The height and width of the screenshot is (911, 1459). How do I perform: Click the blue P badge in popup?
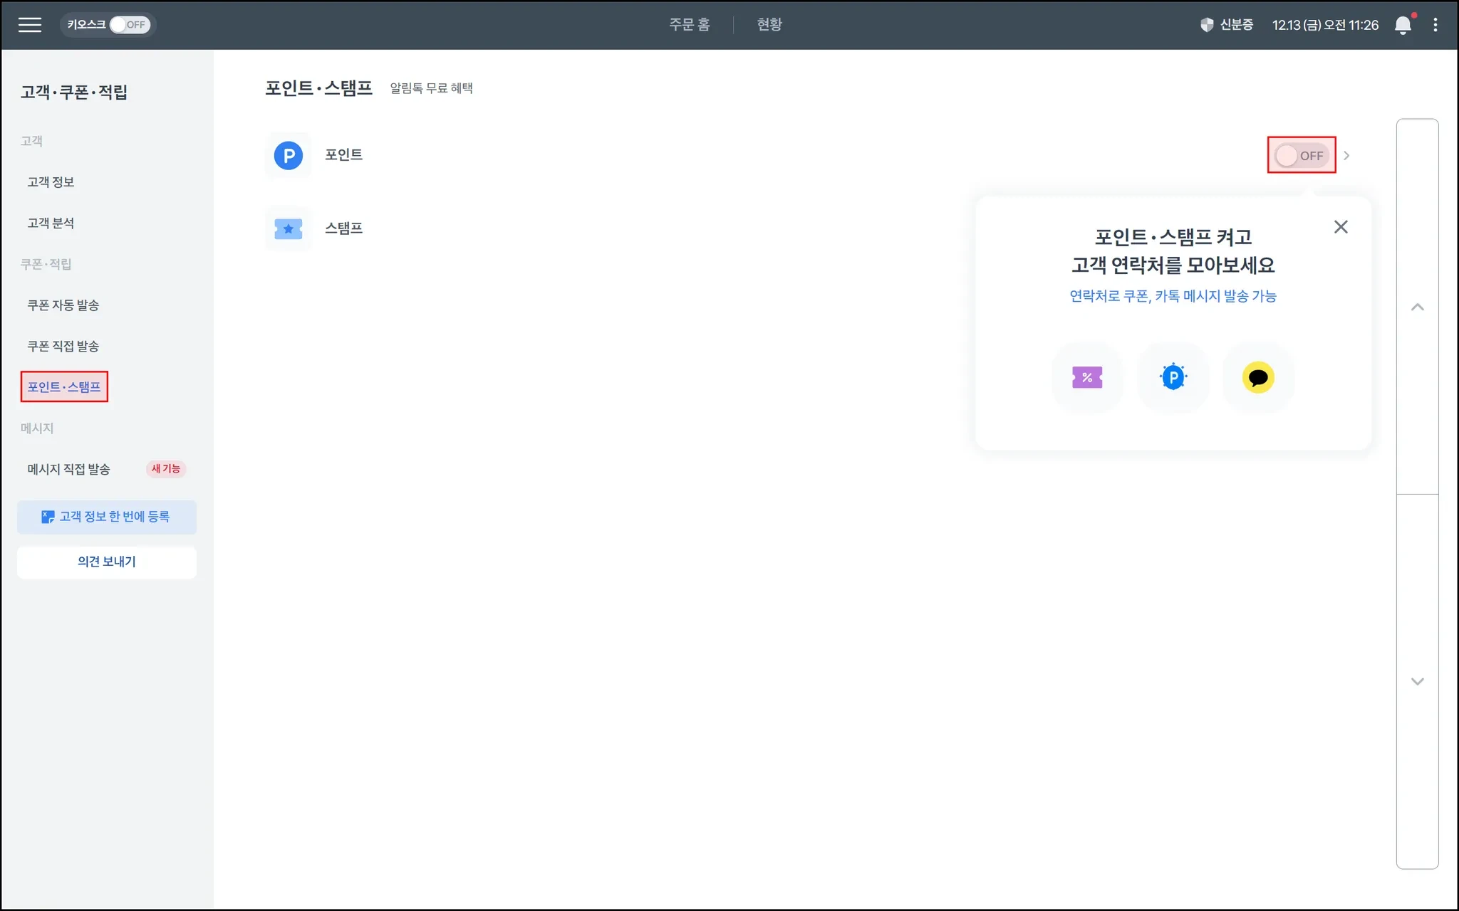1173,377
